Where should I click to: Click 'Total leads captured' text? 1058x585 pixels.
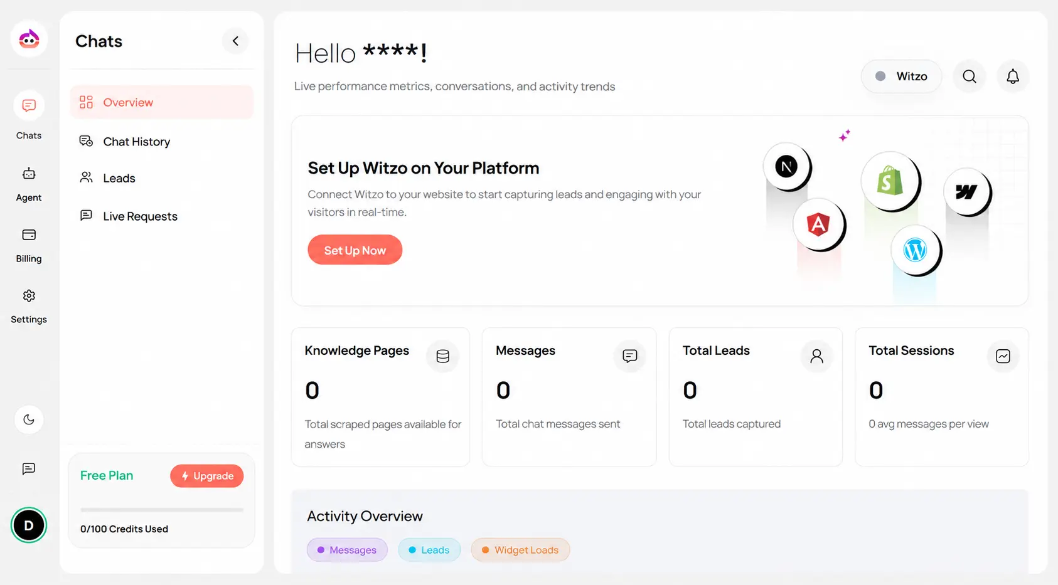click(x=732, y=424)
